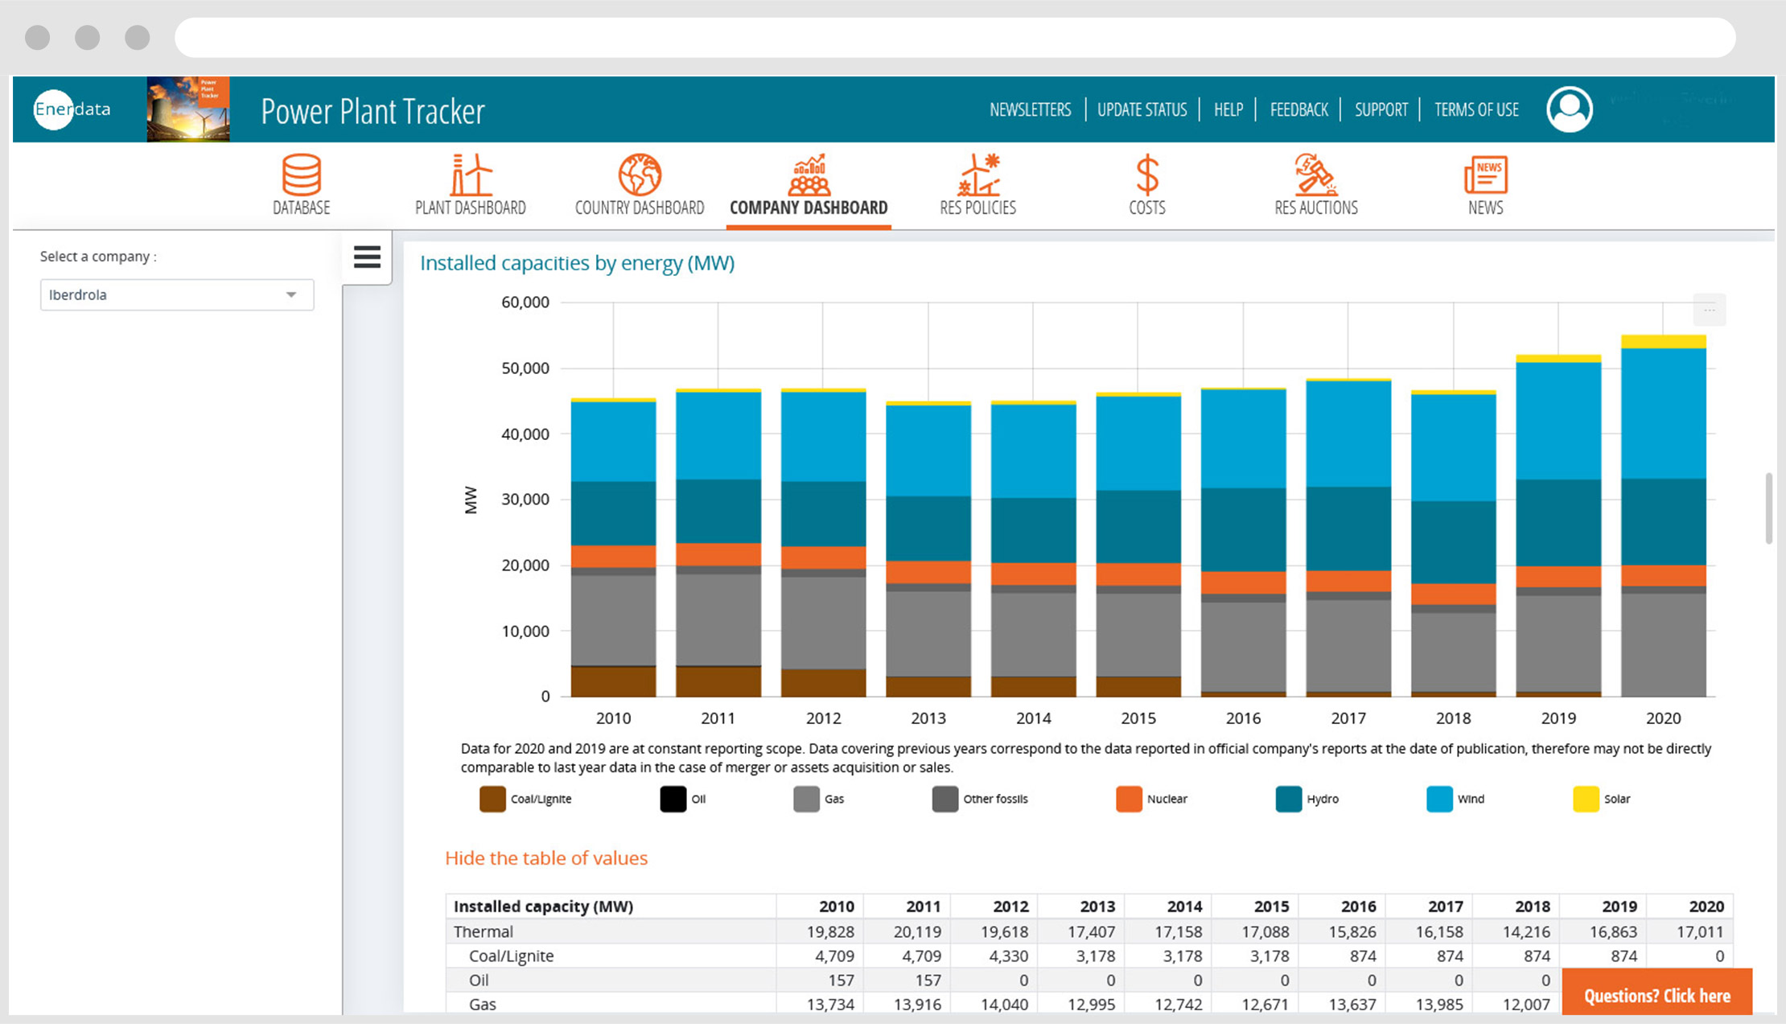1786x1024 pixels.
Task: Click the page vertical scrollbar thumb
Action: 1769,508
